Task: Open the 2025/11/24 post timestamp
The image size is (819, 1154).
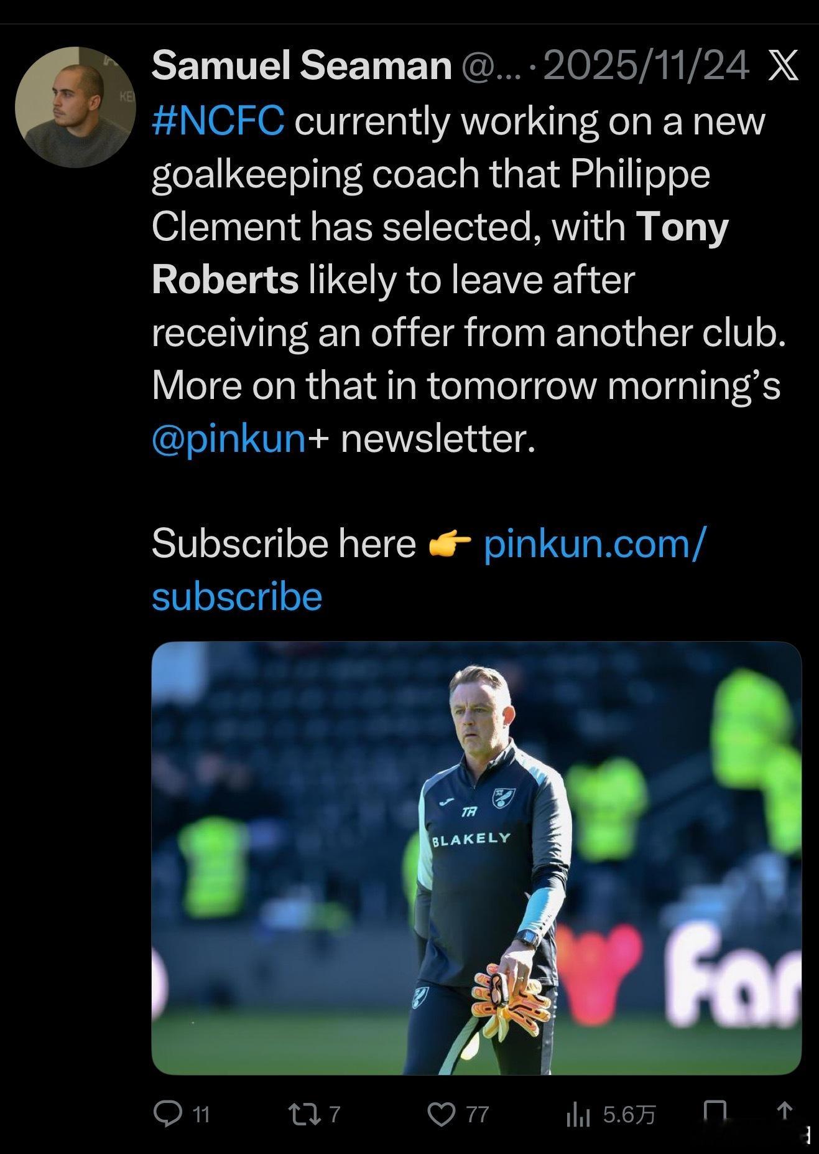Action: pyautogui.click(x=647, y=66)
